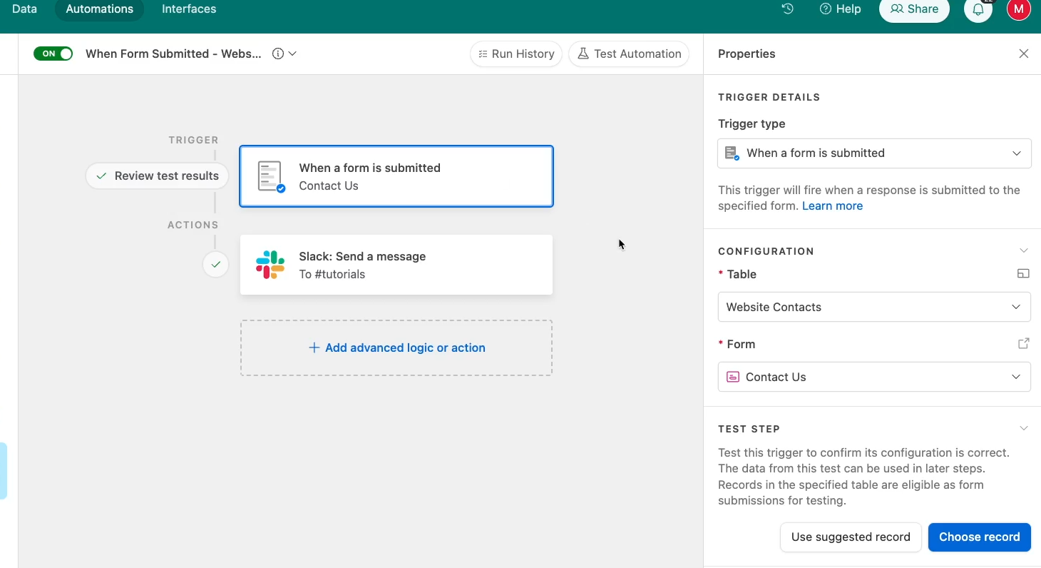The image size is (1041, 568).
Task: Click the automation info icon
Action: 278,54
